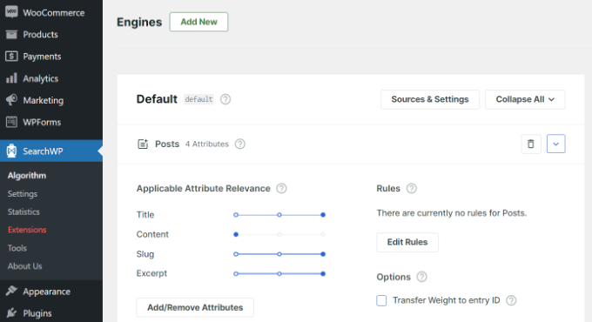Click the Appearance paintbrush icon
Viewport: 592px width, 322px height.
(11, 291)
